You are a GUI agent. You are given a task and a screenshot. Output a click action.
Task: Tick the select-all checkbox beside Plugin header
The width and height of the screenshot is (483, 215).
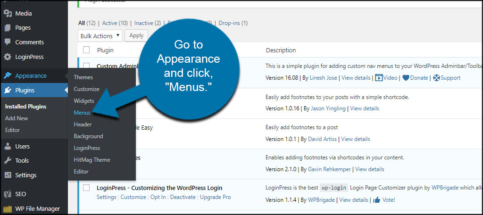coord(87,50)
